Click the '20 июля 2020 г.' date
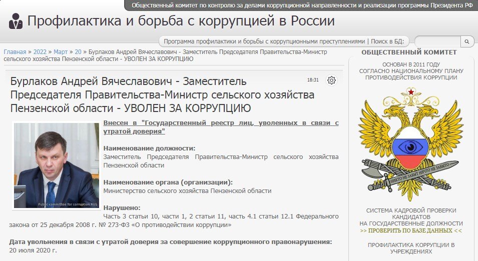 pyautogui.click(x=33, y=250)
